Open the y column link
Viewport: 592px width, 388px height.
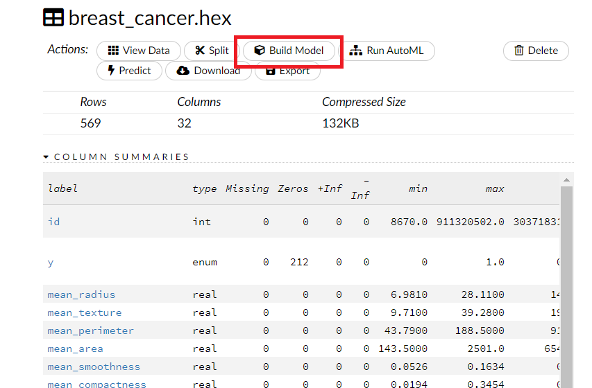click(x=50, y=262)
